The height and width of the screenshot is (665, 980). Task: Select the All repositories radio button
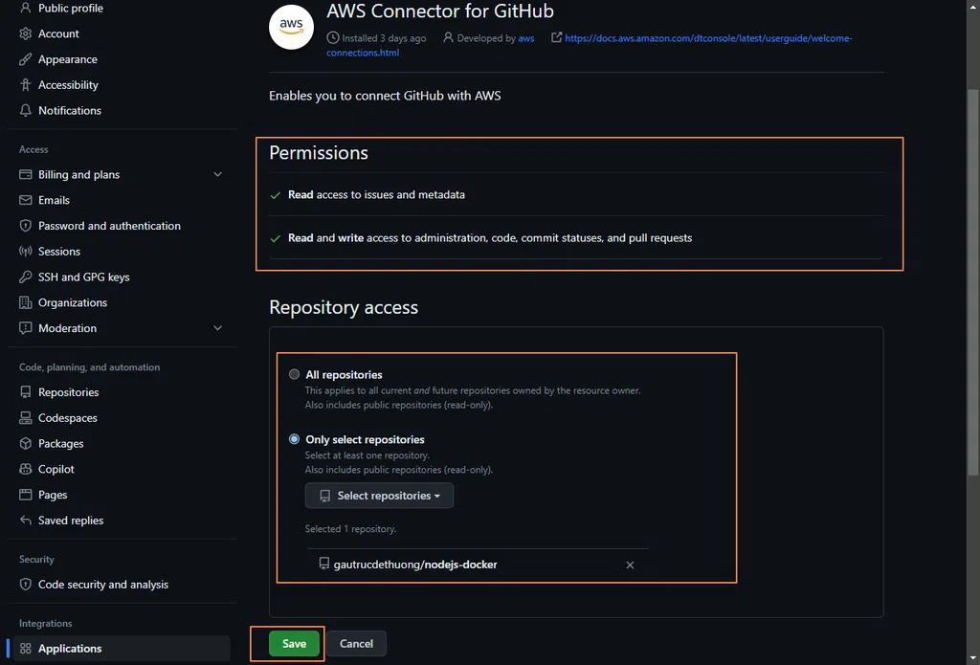pyautogui.click(x=294, y=375)
